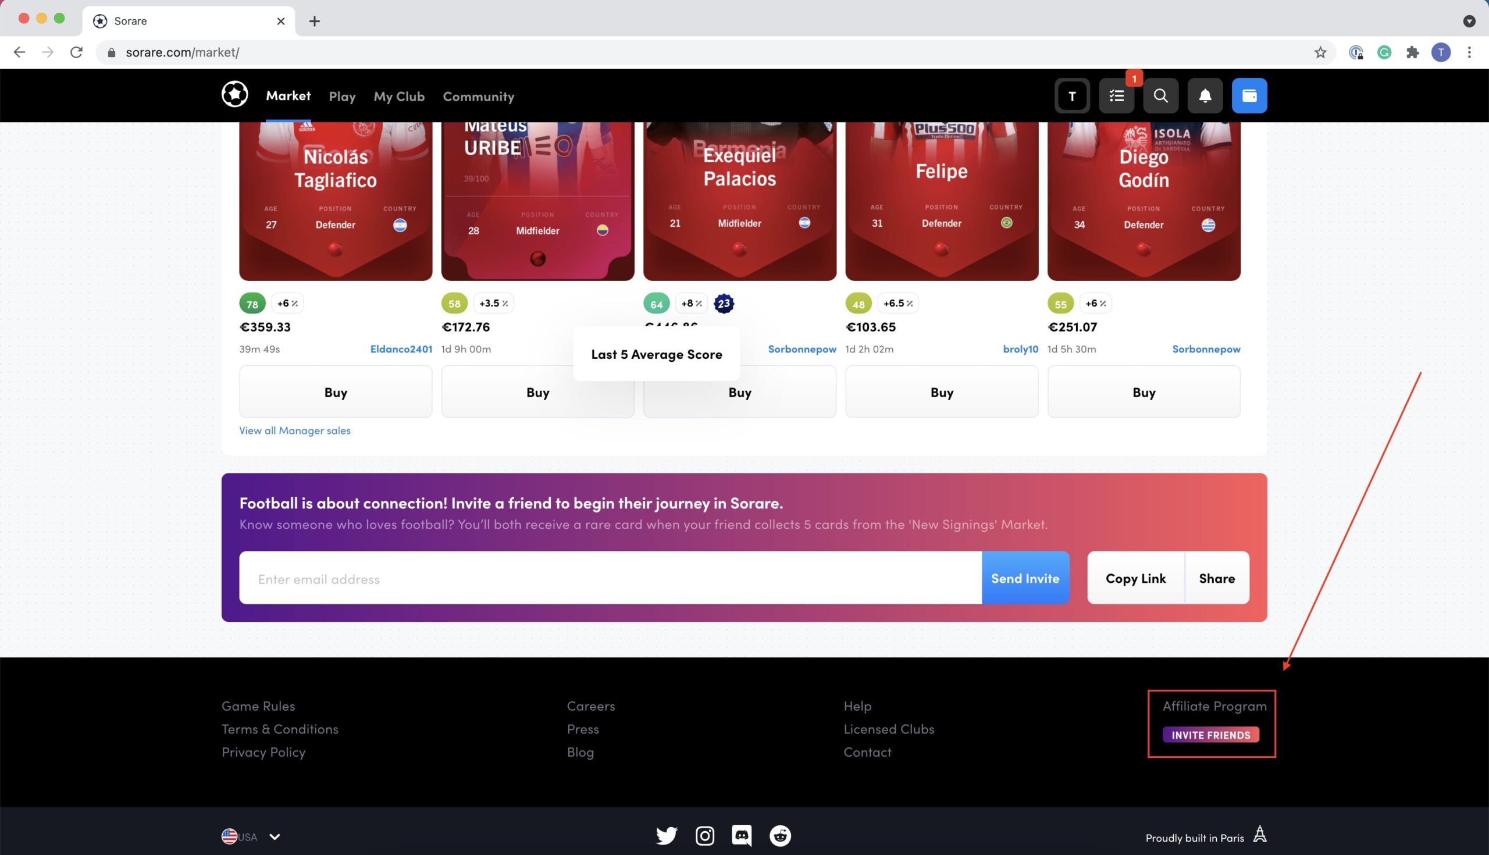Screen dimensions: 1489x855
Task: Click the INVITE FRIENDS button in footer
Action: tap(1211, 735)
